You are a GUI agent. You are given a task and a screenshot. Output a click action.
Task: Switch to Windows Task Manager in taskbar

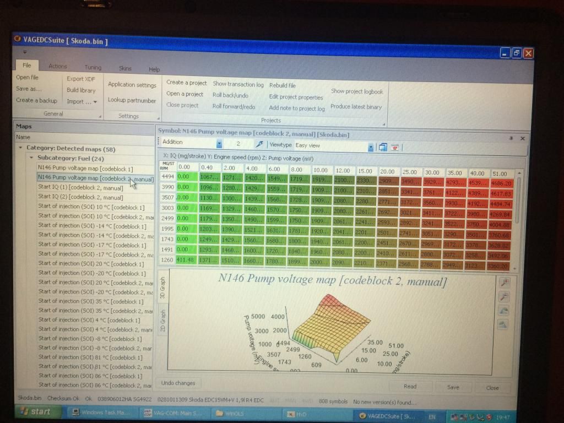101,413
